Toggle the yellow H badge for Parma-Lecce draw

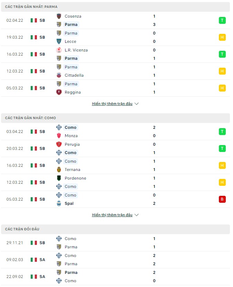[x=222, y=37]
